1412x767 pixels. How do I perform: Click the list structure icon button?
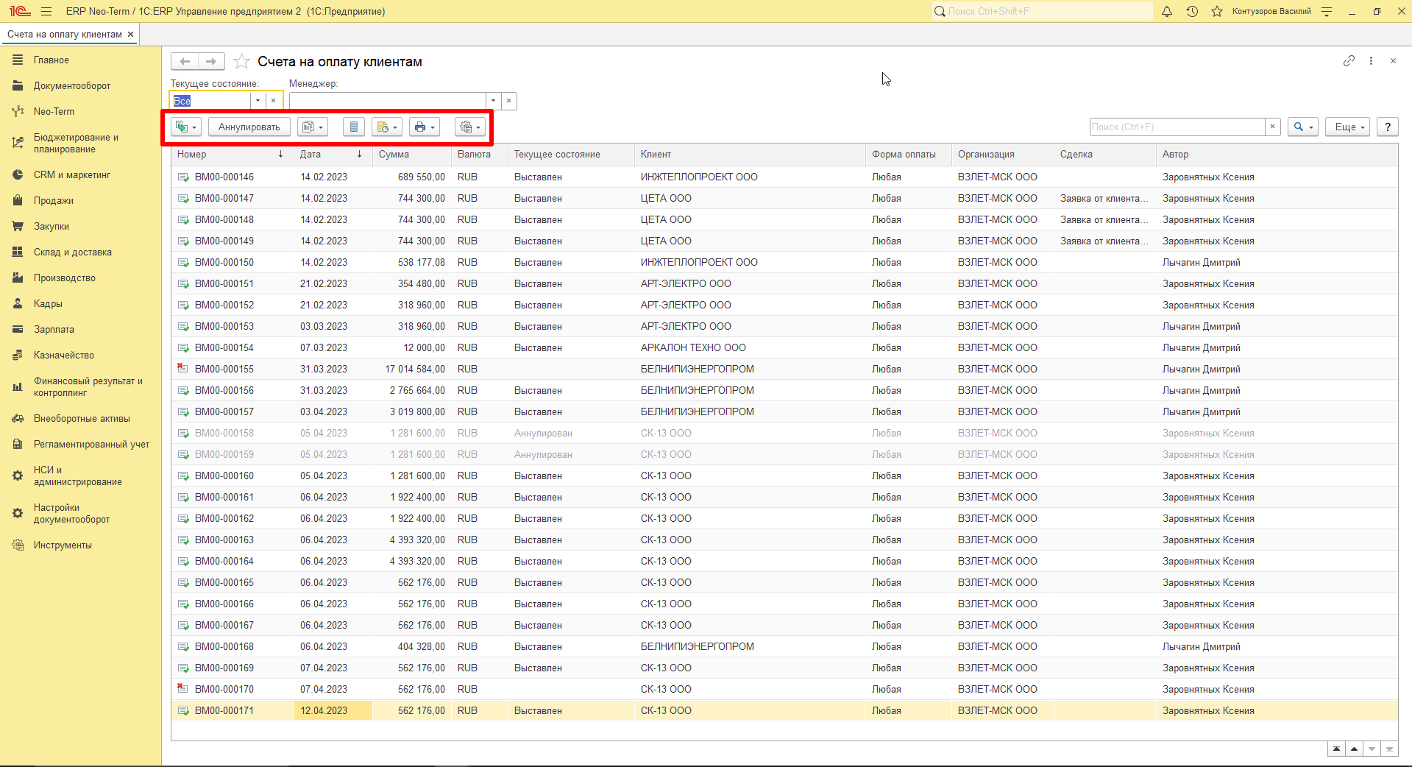(x=354, y=127)
